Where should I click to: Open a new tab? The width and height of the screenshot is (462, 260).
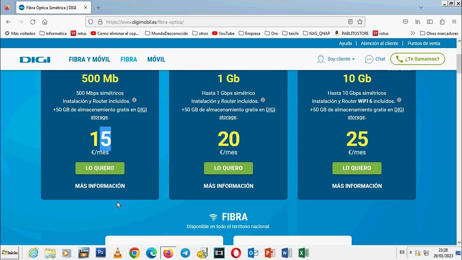coord(98,8)
